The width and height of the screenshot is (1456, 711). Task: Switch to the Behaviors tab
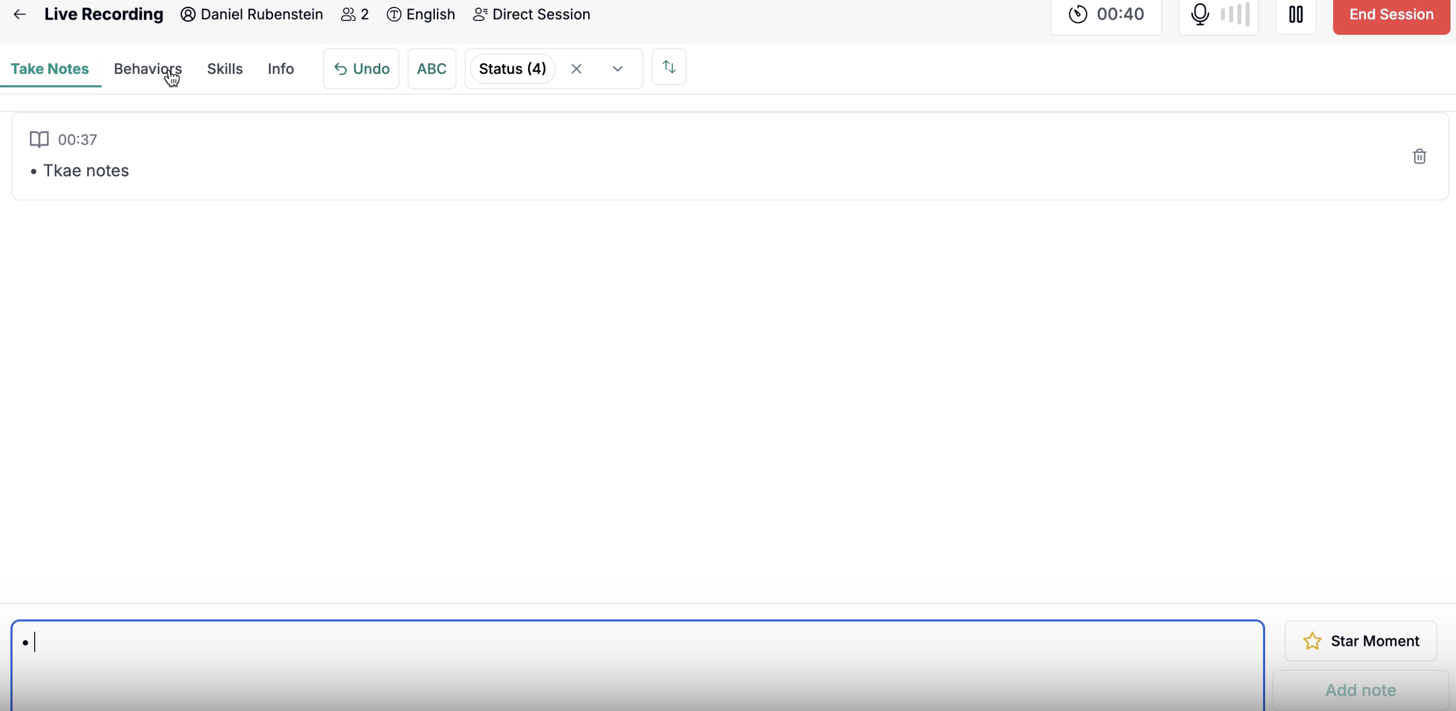[147, 69]
